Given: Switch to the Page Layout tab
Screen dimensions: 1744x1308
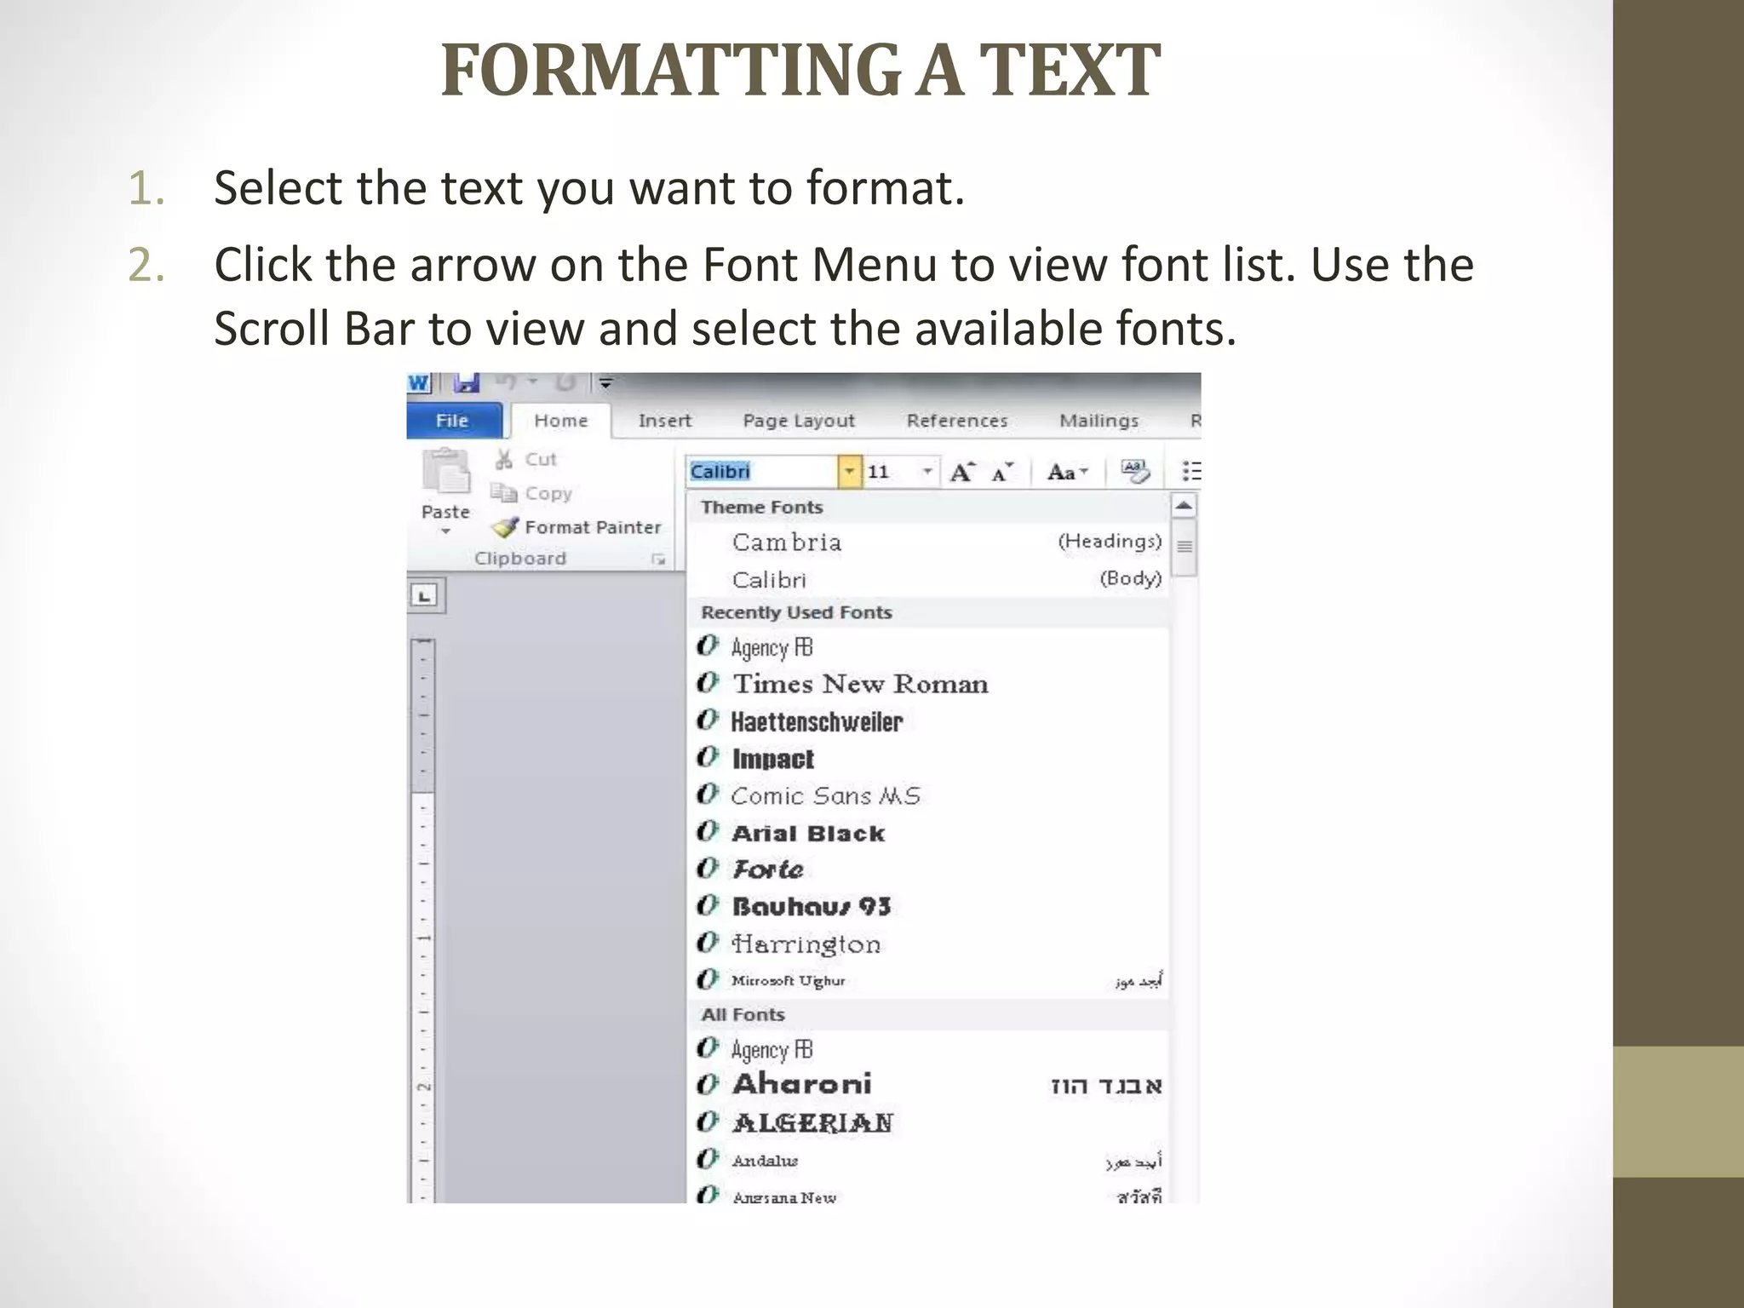Looking at the screenshot, I should (799, 421).
